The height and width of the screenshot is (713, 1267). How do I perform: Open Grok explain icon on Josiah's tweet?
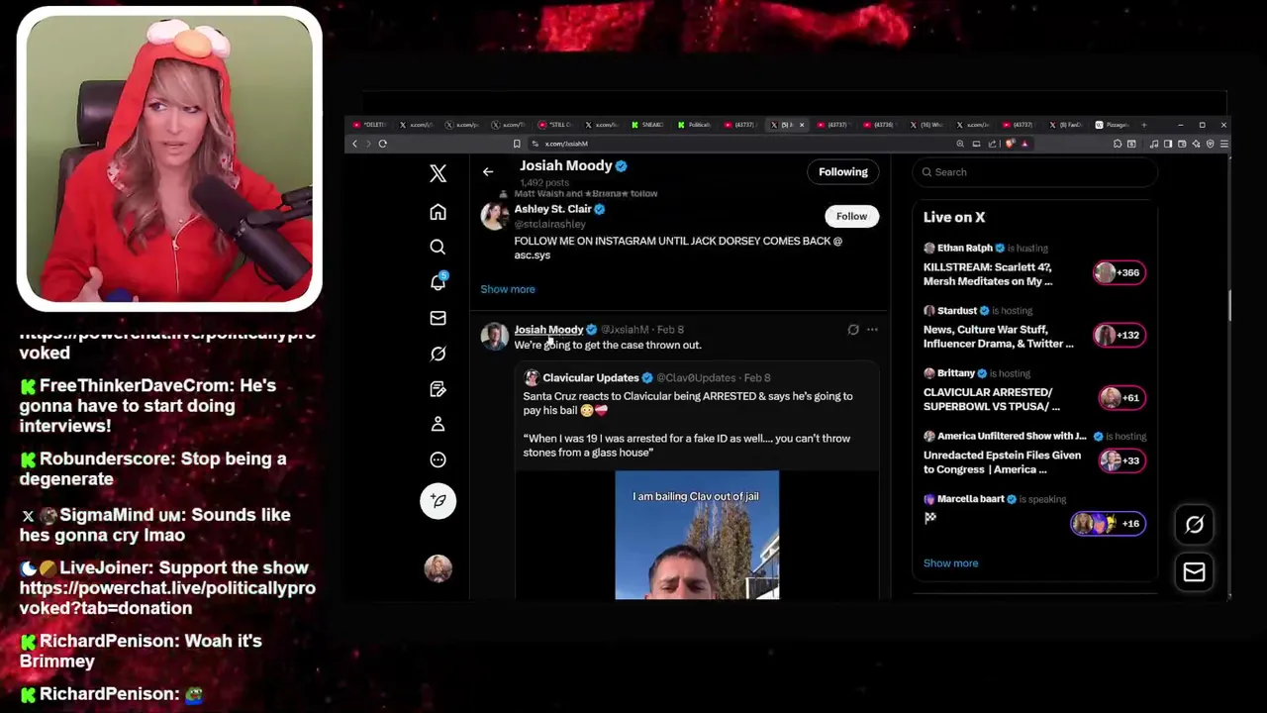pos(853,330)
